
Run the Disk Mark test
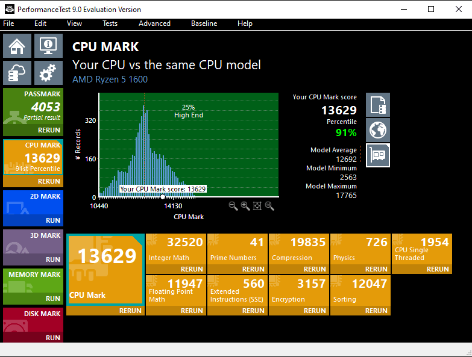coord(33,338)
